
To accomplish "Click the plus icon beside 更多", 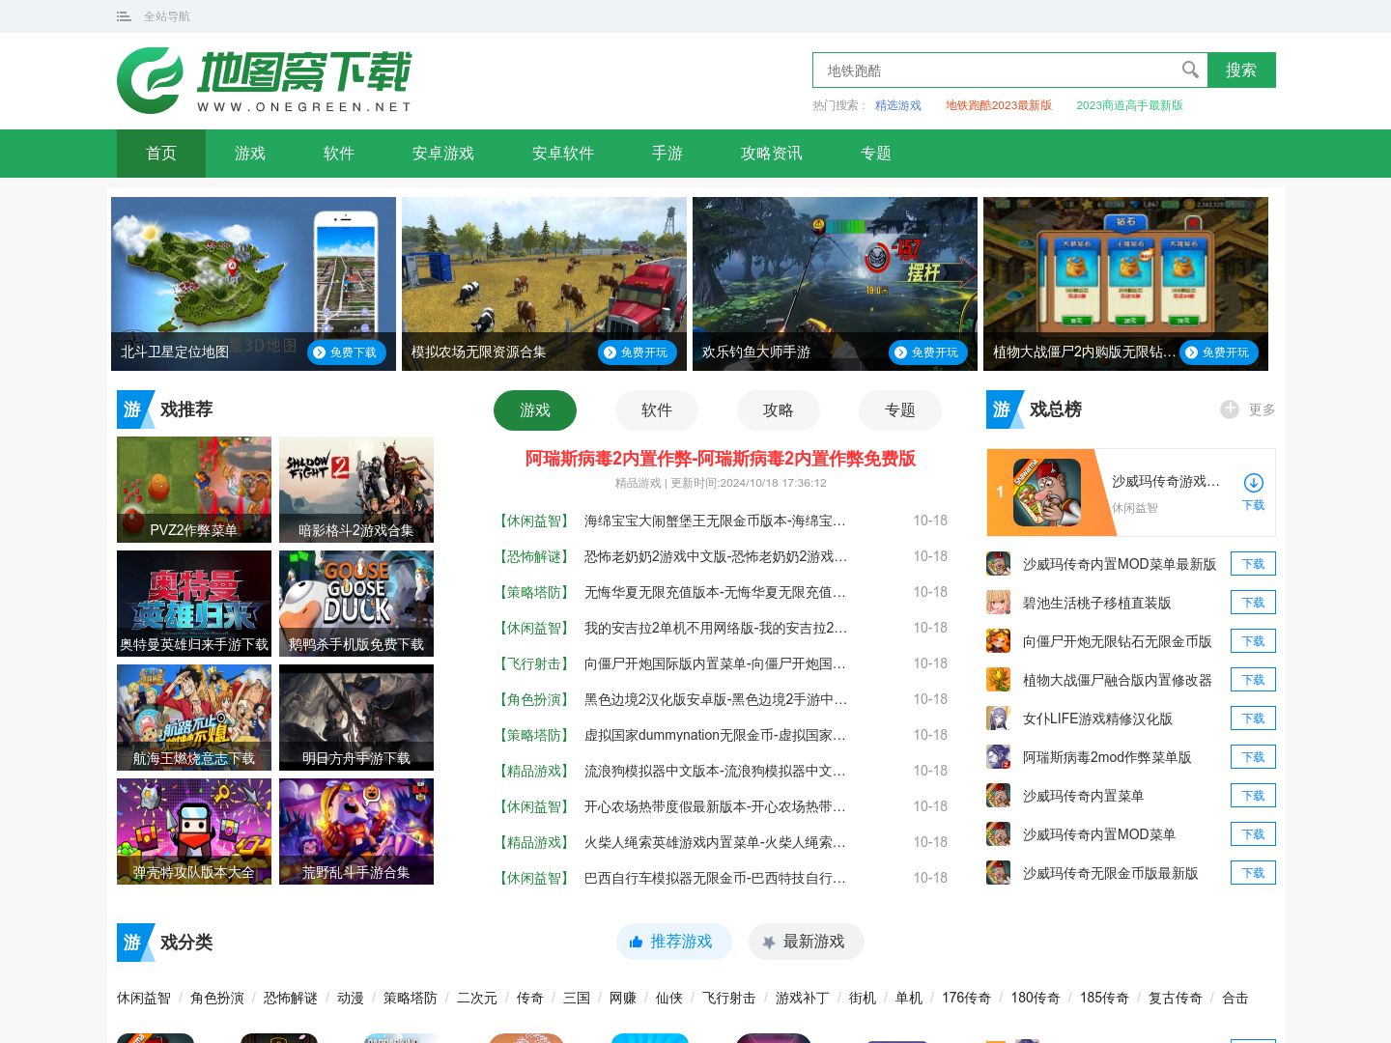I will pyautogui.click(x=1229, y=409).
